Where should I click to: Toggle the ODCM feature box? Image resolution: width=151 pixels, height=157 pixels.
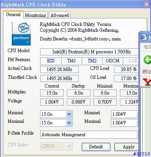[x=112, y=61]
